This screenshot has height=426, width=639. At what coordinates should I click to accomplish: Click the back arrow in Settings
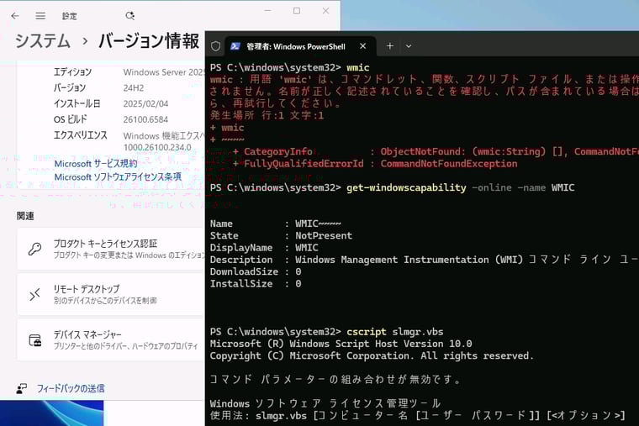click(x=14, y=16)
